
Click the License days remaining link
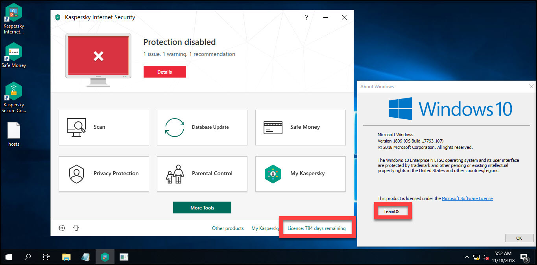coord(317,228)
